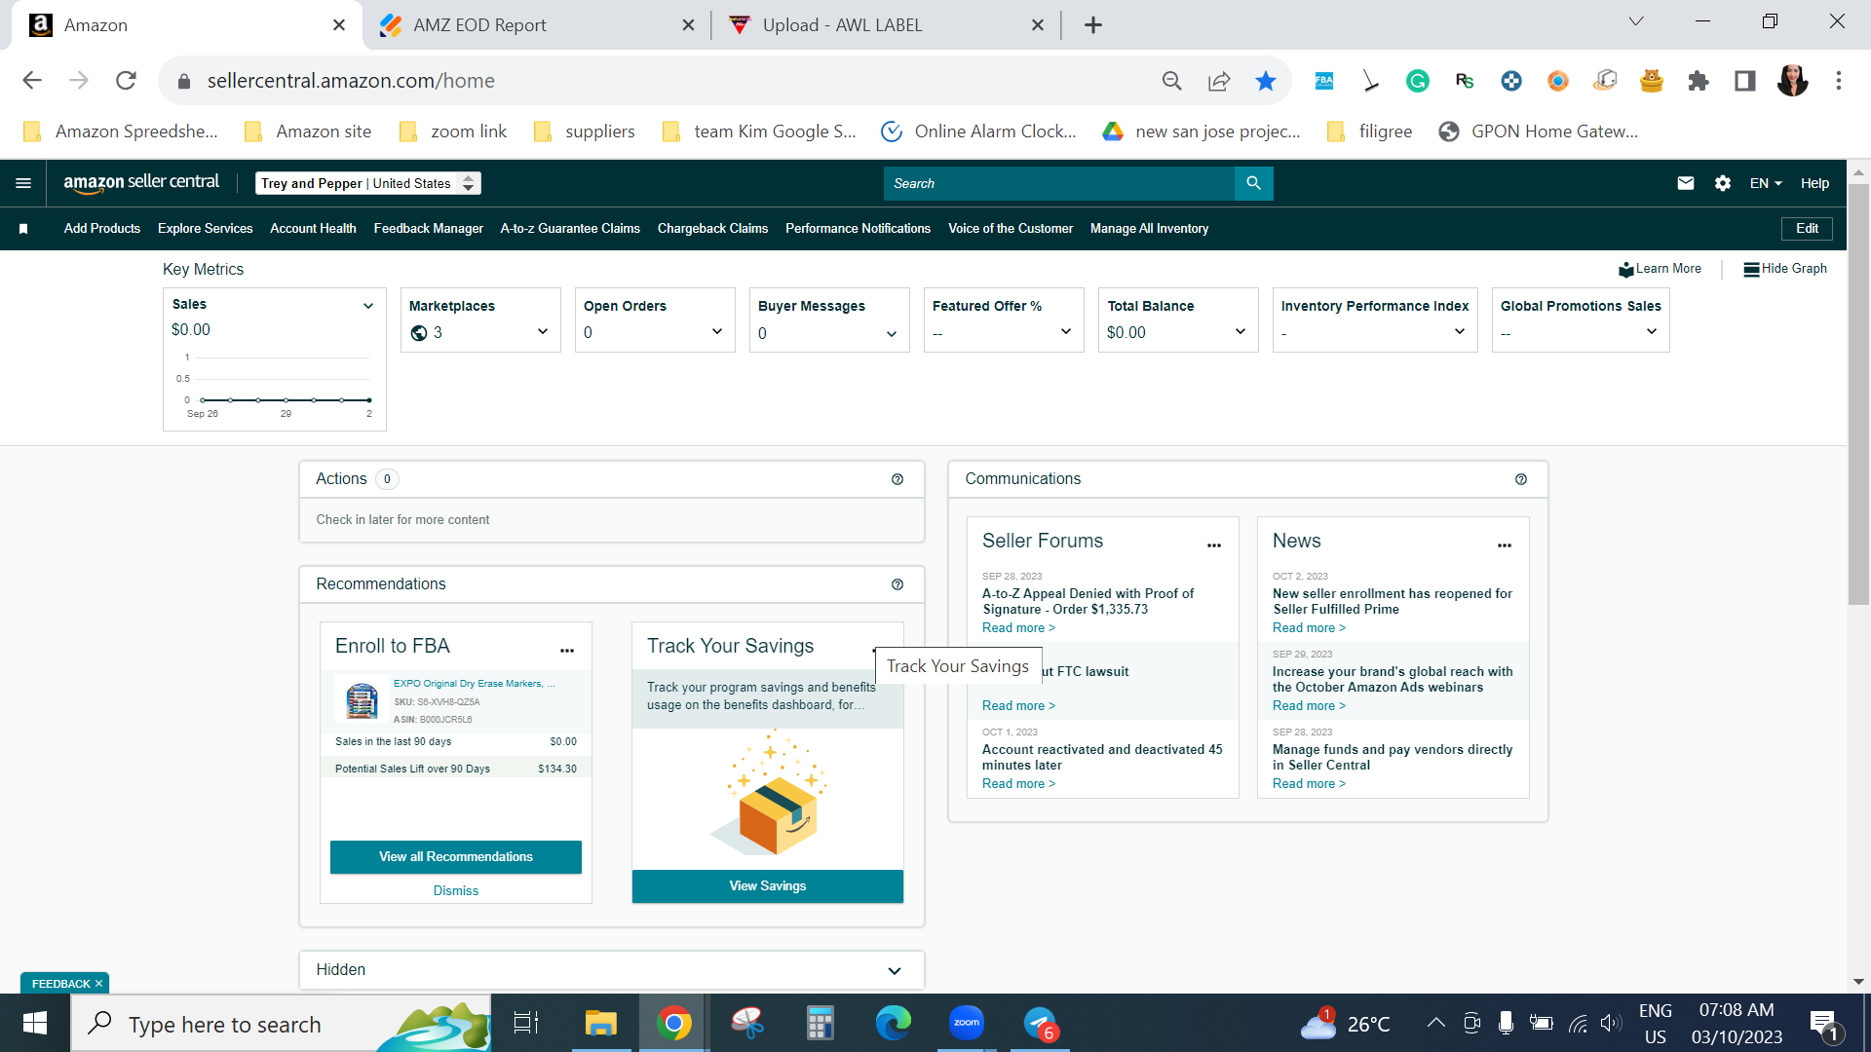Open the Trey and Pepper marketplace switcher
Screen dimensions: 1871x1052
[x=368, y=183]
